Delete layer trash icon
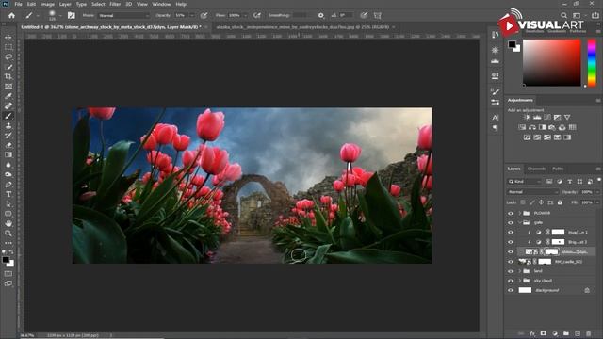This screenshot has width=603, height=339. pos(588,333)
